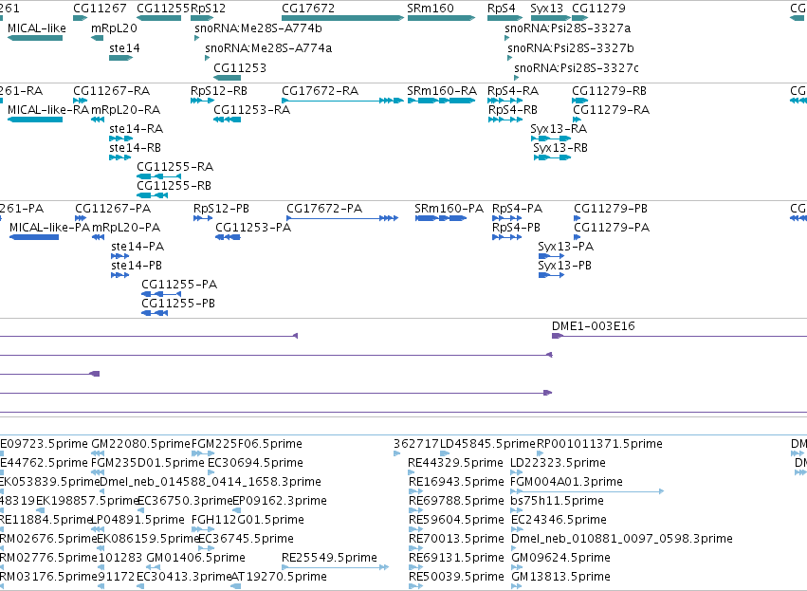Select the MICAL-like-RA transcript label
807x591 pixels.
tap(48, 110)
